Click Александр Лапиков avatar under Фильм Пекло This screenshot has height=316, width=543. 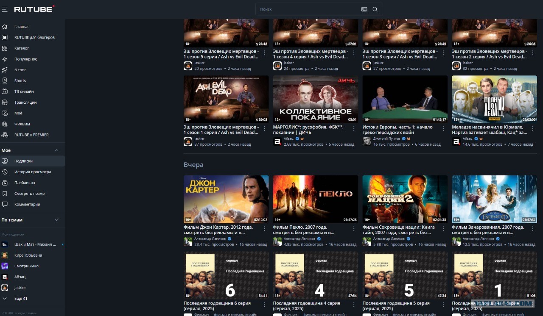click(277, 241)
